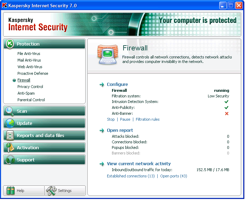Click View current network activity link
The height and width of the screenshot is (200, 245).
(139, 164)
